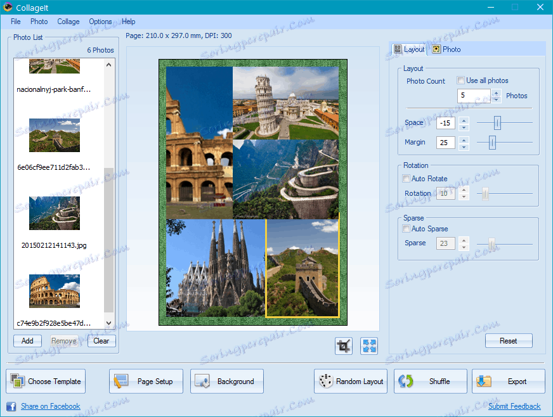Export the collage

508,382
